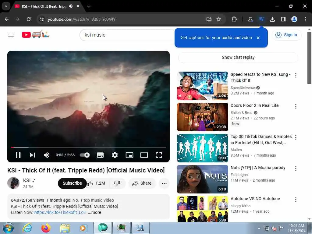Bookmark this tab with the star

pyautogui.click(x=219, y=19)
